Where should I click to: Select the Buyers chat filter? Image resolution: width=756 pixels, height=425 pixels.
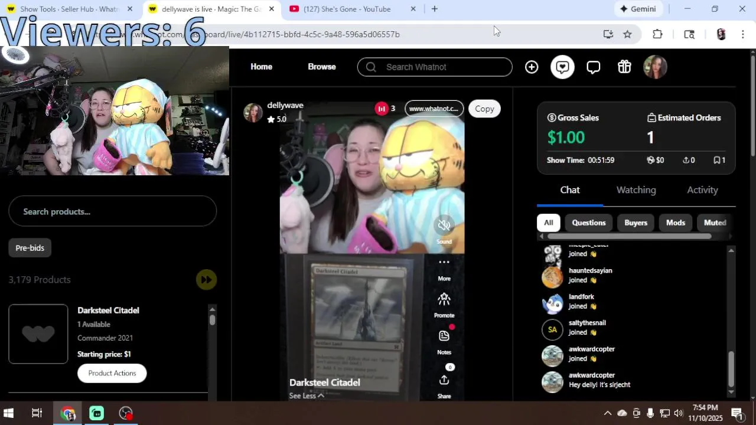(636, 223)
